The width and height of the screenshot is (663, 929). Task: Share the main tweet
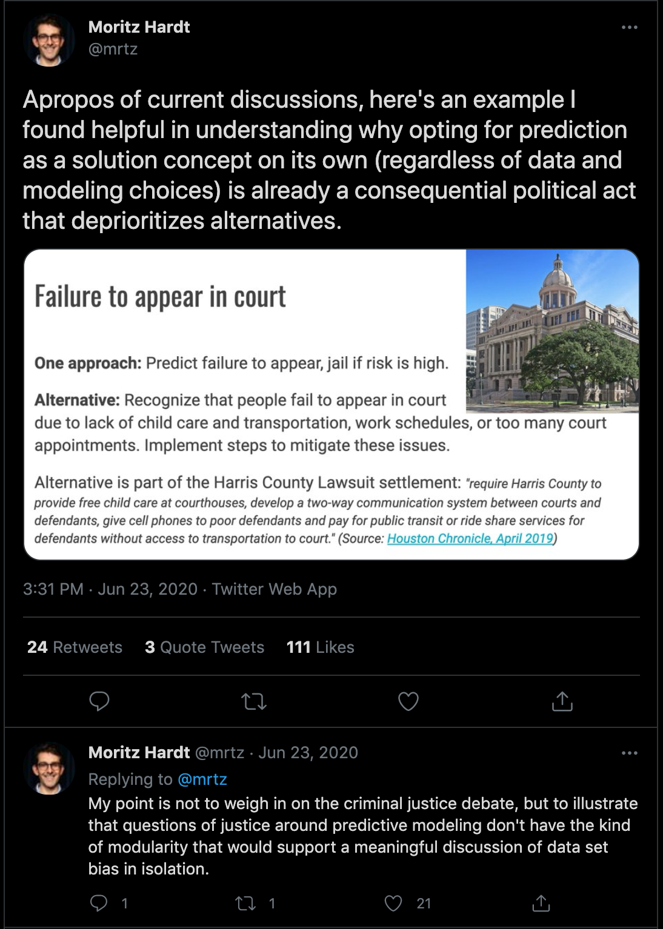562,701
